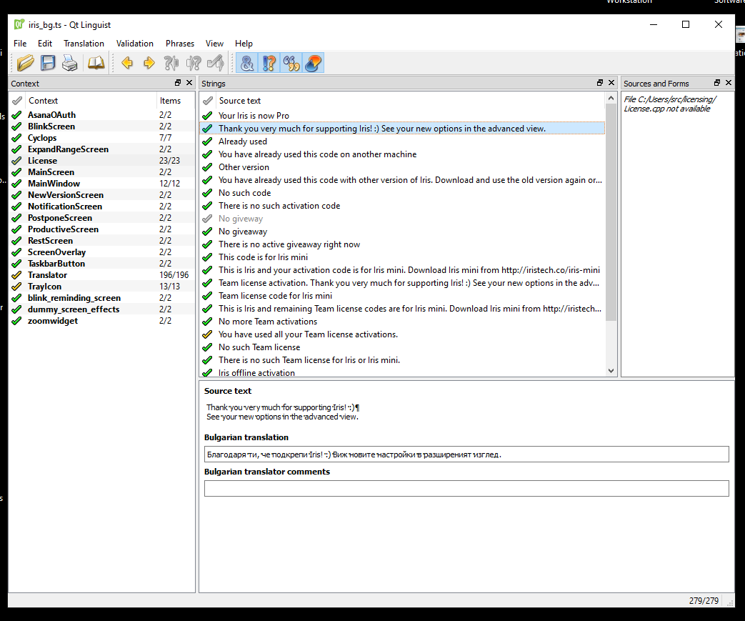Click the Bulgarian translator comments field
Screen dimensions: 745x621
point(466,488)
